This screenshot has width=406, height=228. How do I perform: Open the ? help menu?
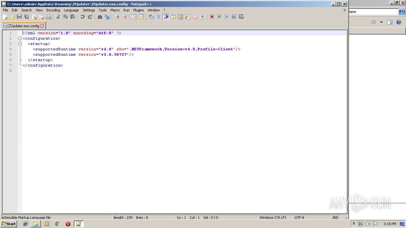click(164, 10)
